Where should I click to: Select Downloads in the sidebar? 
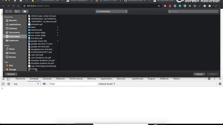(15, 36)
